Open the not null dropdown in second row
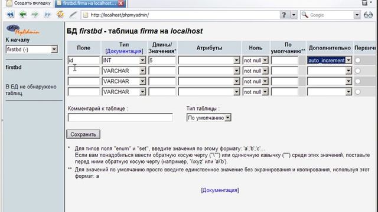The height and width of the screenshot is (212, 378). click(x=255, y=71)
